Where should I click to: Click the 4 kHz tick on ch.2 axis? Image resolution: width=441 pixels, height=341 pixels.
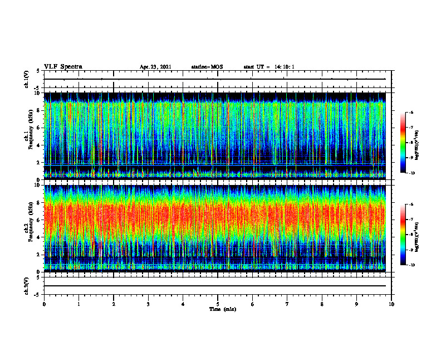tap(39, 237)
